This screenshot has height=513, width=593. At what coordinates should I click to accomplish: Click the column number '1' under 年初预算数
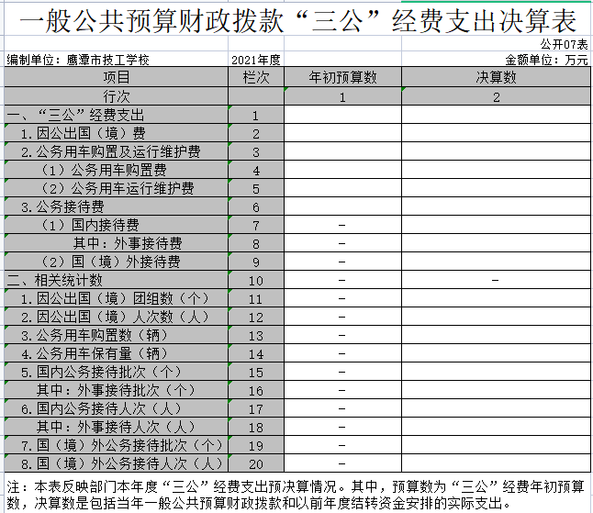342,96
